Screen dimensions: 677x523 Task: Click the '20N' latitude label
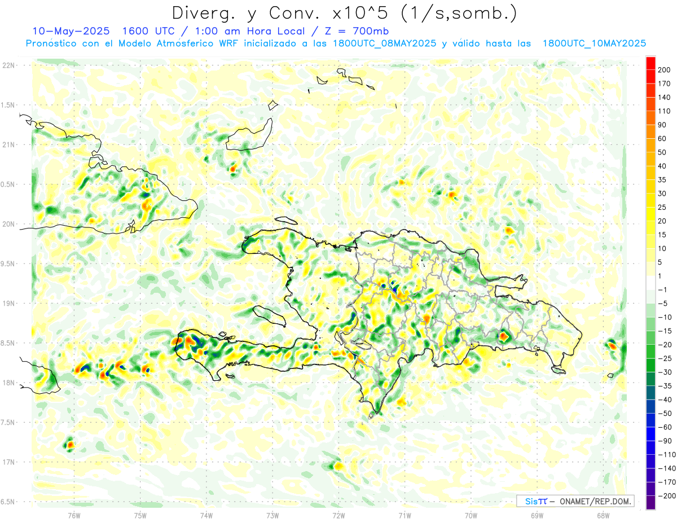[x=8, y=224]
